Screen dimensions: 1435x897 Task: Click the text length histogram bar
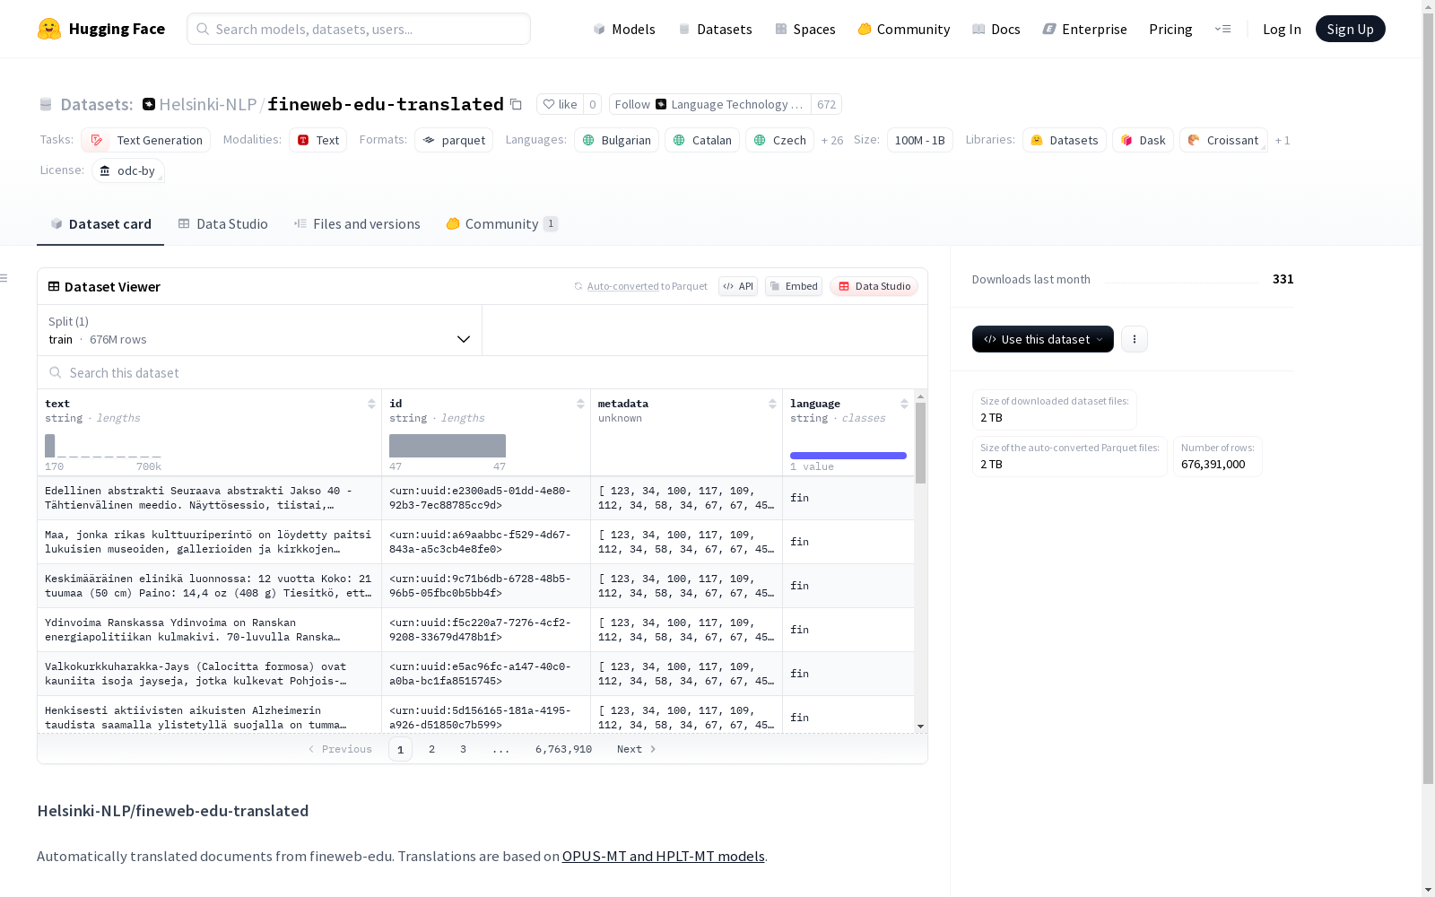50,446
